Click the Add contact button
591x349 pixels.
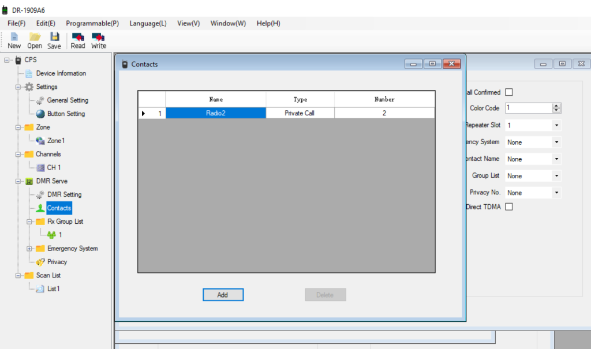(223, 295)
